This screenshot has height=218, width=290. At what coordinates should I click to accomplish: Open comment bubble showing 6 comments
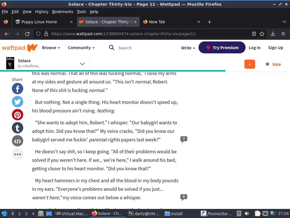tap(184, 197)
